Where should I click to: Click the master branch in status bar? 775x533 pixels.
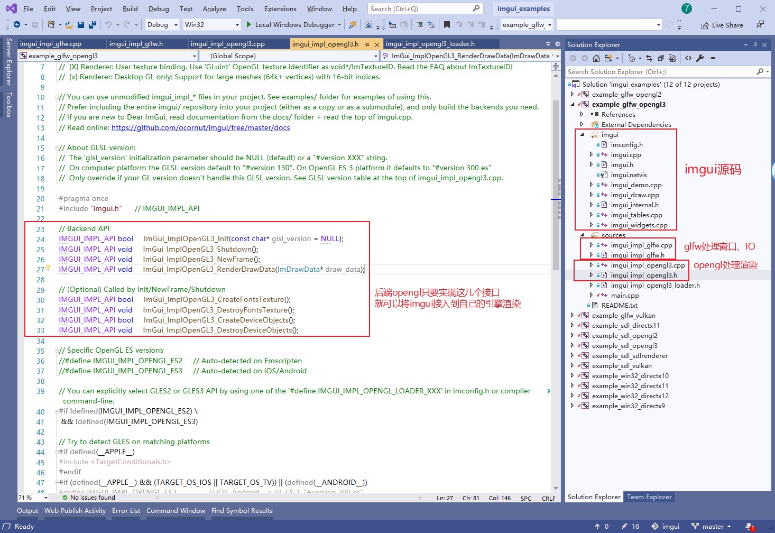coord(712,527)
